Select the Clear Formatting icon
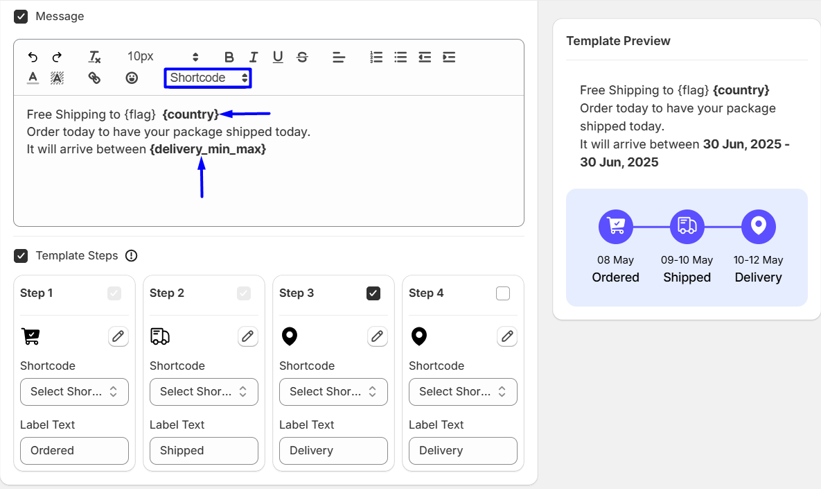 (94, 57)
